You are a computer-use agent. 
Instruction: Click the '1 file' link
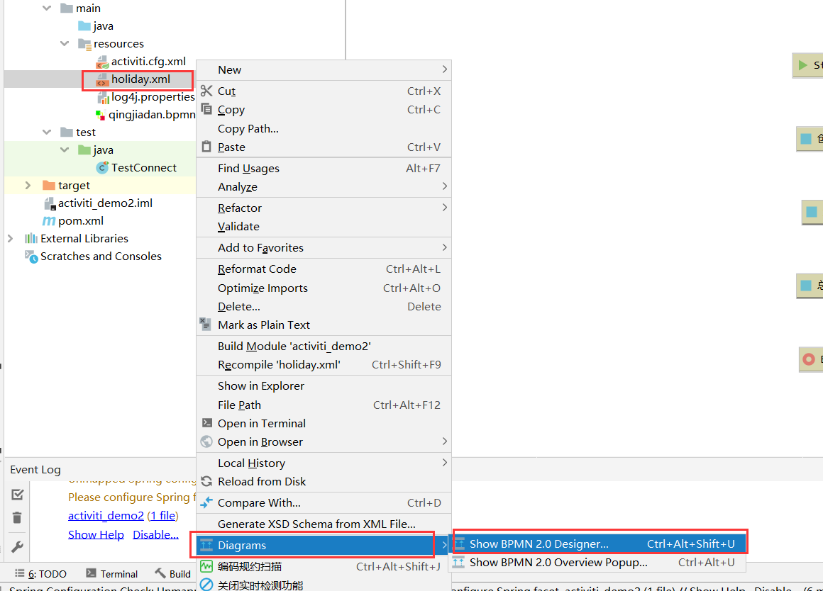pos(163,515)
